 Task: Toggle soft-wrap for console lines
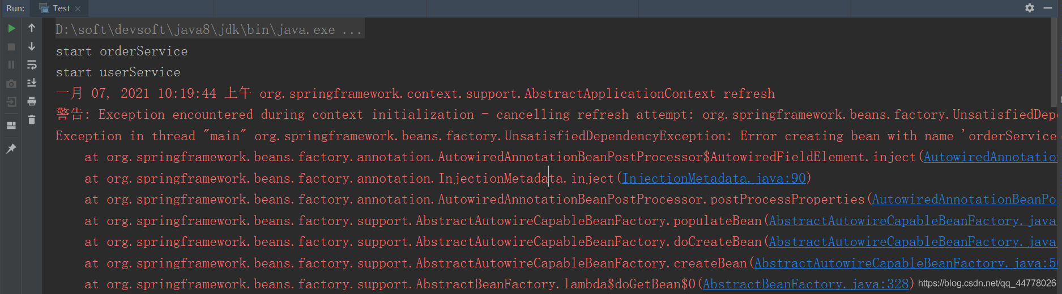pos(32,65)
